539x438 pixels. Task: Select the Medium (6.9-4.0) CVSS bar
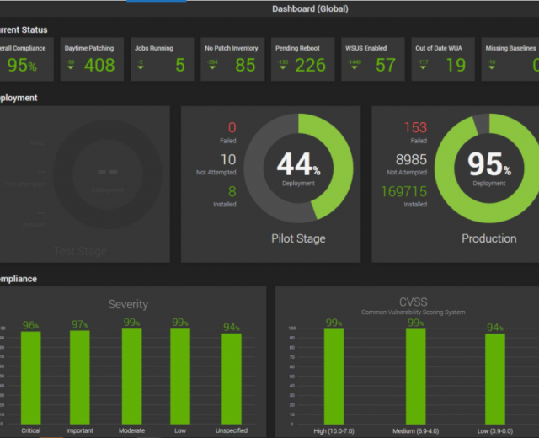pyautogui.click(x=415, y=377)
